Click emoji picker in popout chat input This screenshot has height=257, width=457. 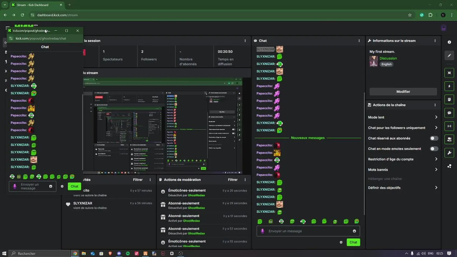click(51, 186)
